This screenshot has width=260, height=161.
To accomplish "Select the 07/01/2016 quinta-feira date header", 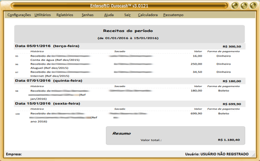I will coord(49,81).
